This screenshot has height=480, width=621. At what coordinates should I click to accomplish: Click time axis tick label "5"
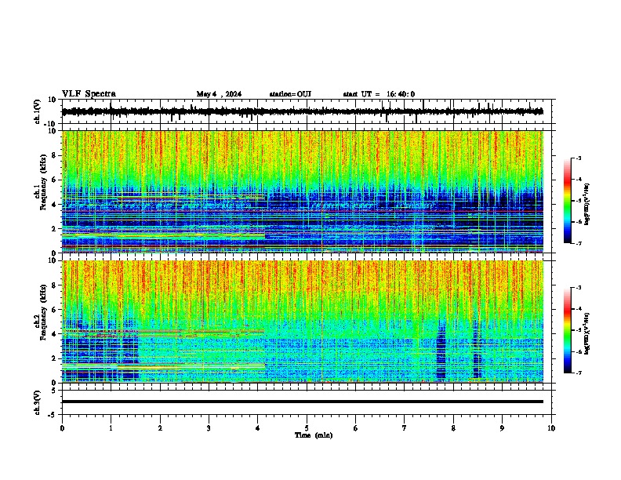(307, 428)
